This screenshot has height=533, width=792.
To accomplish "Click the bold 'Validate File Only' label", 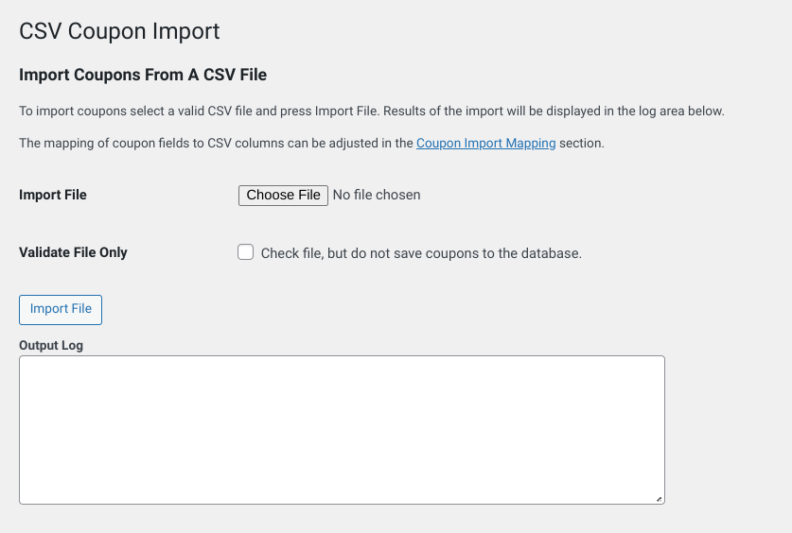I will point(73,252).
